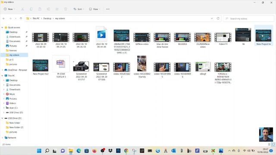Select the Acer (C:) drive

(13, 108)
